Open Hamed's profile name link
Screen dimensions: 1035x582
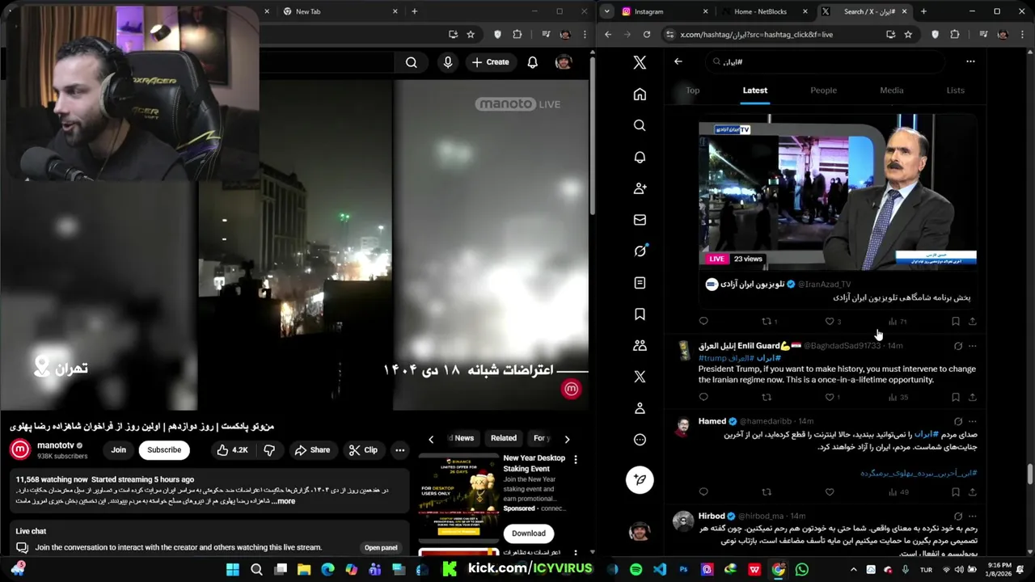pyautogui.click(x=712, y=421)
